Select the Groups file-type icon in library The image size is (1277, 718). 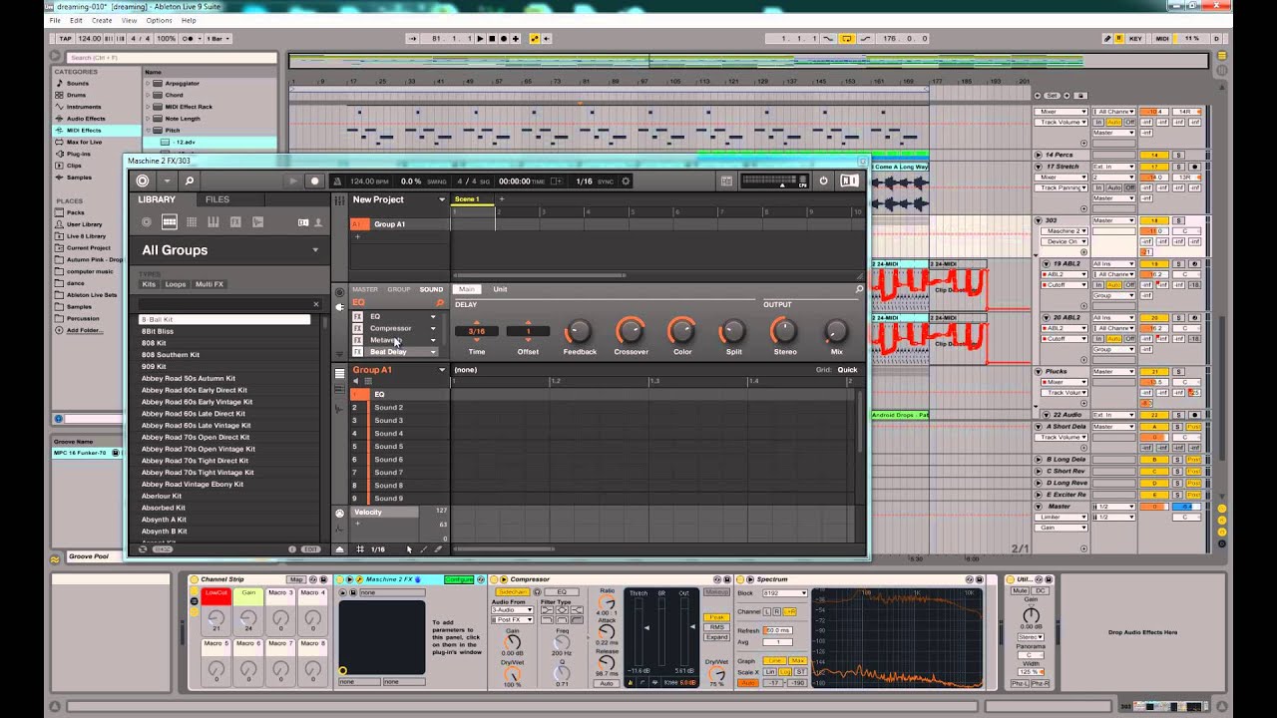coord(170,222)
